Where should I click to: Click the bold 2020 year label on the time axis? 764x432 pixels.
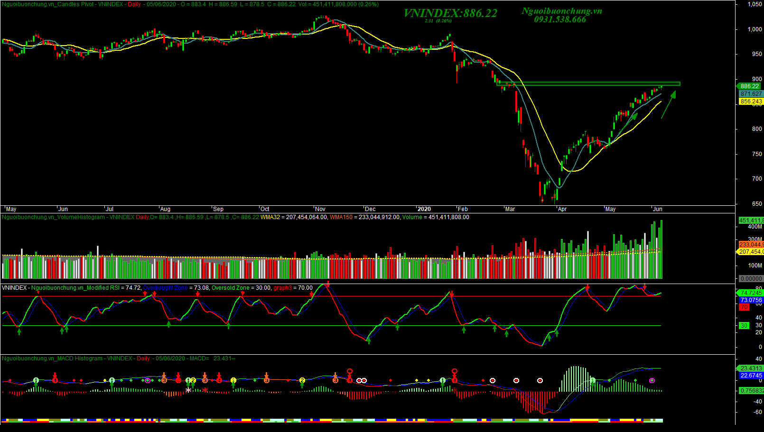coord(424,209)
